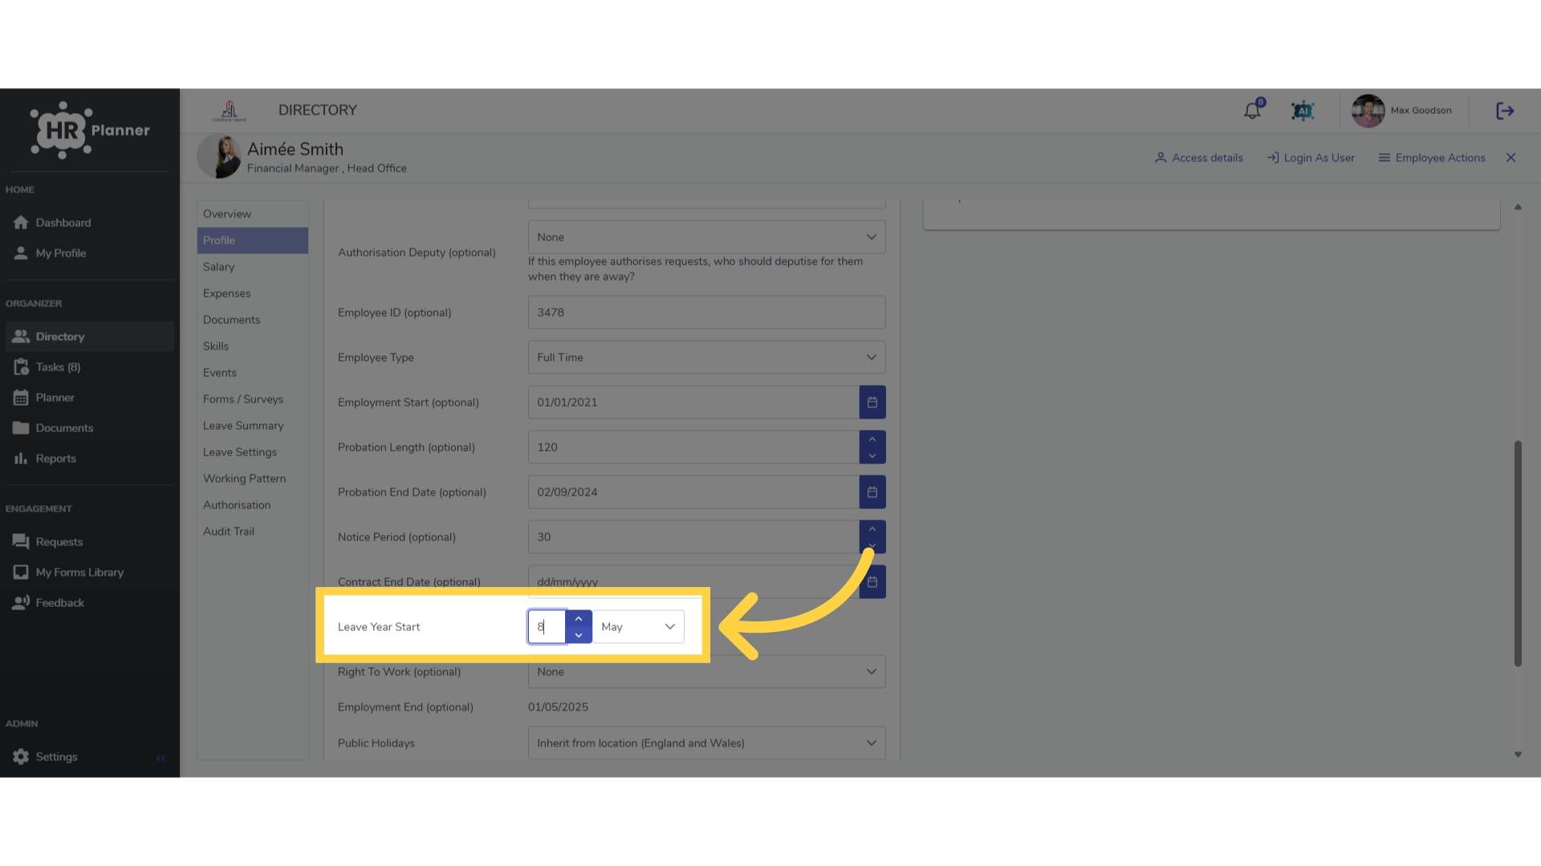Switch to Leave Settings tab
1541x866 pixels.
(252, 452)
